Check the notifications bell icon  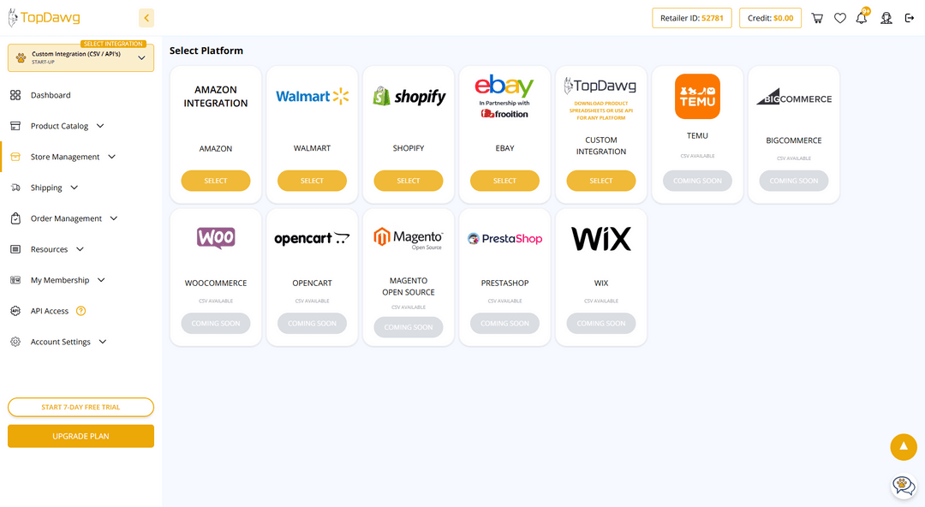point(862,18)
